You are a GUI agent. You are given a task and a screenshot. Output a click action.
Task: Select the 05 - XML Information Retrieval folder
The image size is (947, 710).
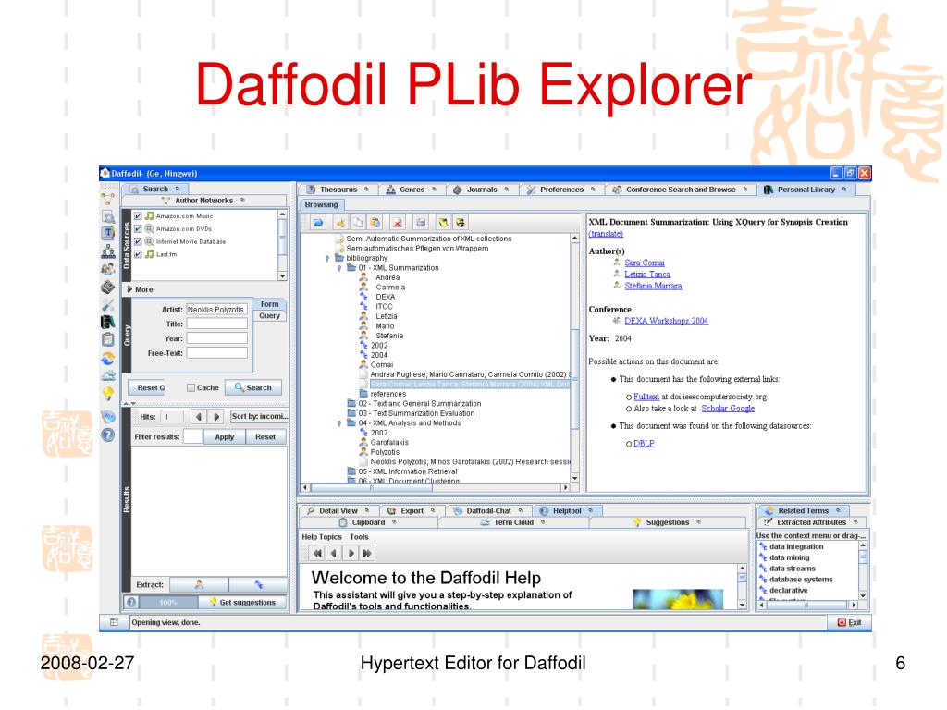click(x=402, y=471)
